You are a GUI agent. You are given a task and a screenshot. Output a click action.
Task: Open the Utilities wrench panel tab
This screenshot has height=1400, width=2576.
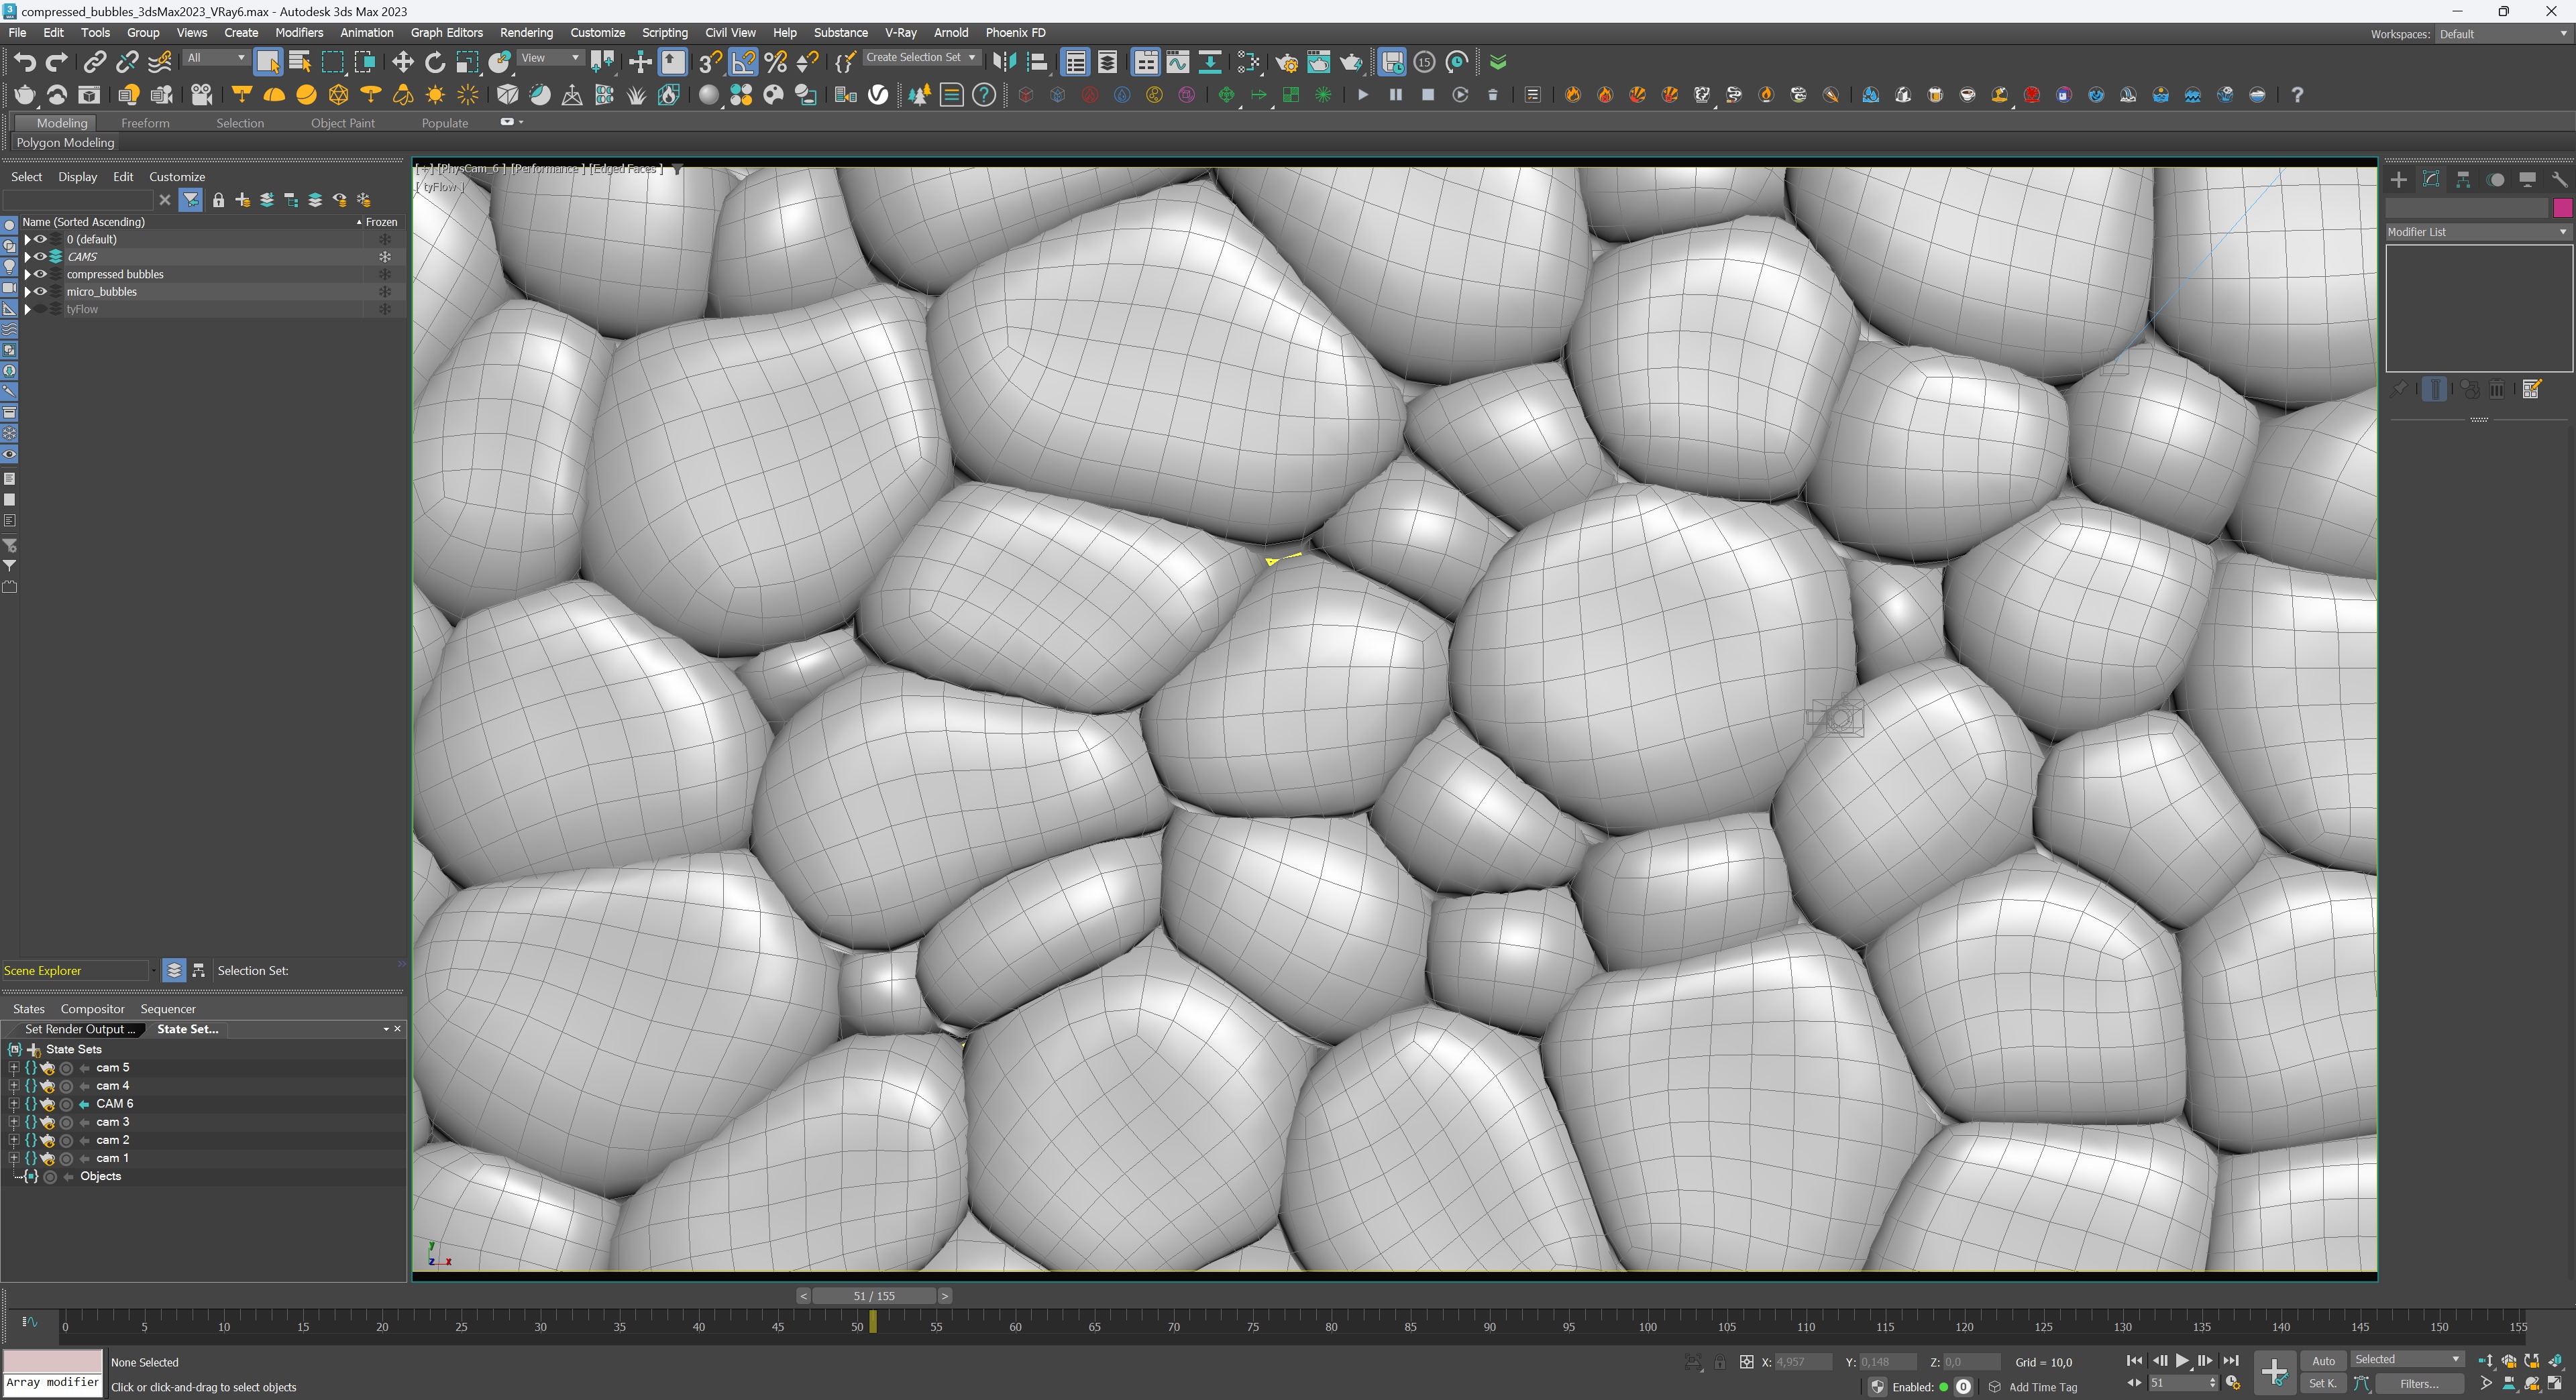[x=2559, y=180]
